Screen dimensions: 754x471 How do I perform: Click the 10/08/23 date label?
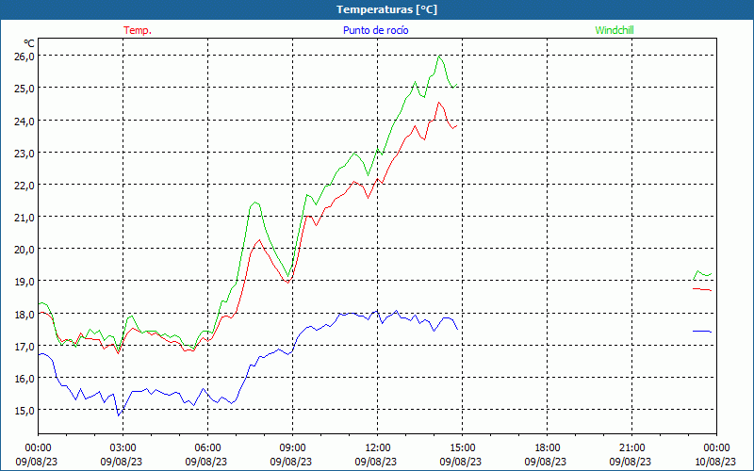(715, 462)
